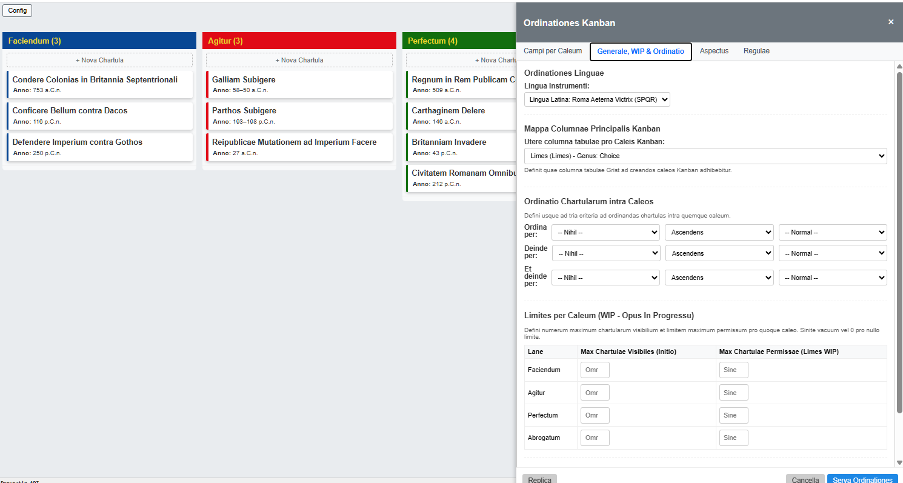Open the Config button

point(17,10)
